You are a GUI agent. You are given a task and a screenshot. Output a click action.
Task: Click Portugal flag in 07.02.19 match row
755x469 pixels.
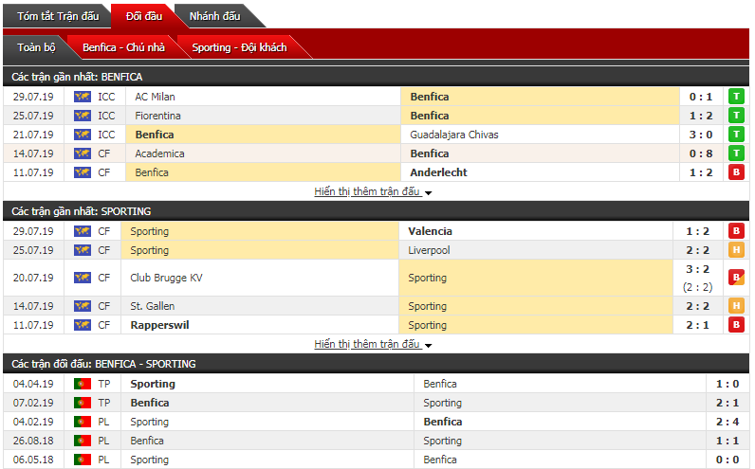[83, 403]
